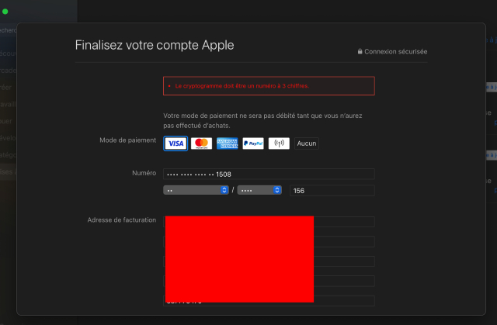Open expiration month dropdown
Image resolution: width=497 pixels, height=325 pixels.
click(196, 190)
